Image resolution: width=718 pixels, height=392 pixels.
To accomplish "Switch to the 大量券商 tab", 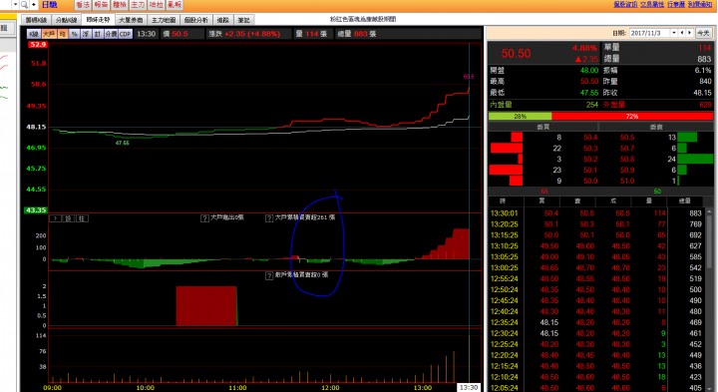I will [131, 20].
